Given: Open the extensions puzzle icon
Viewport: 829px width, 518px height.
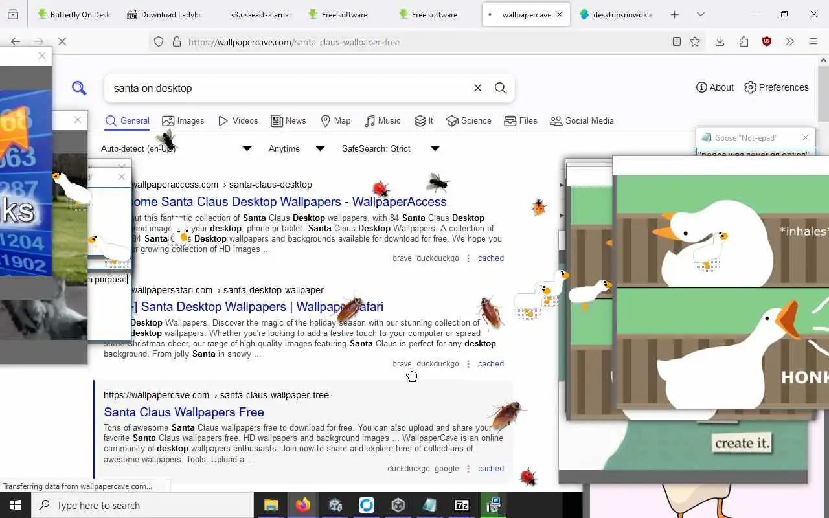Looking at the screenshot, I should (744, 41).
